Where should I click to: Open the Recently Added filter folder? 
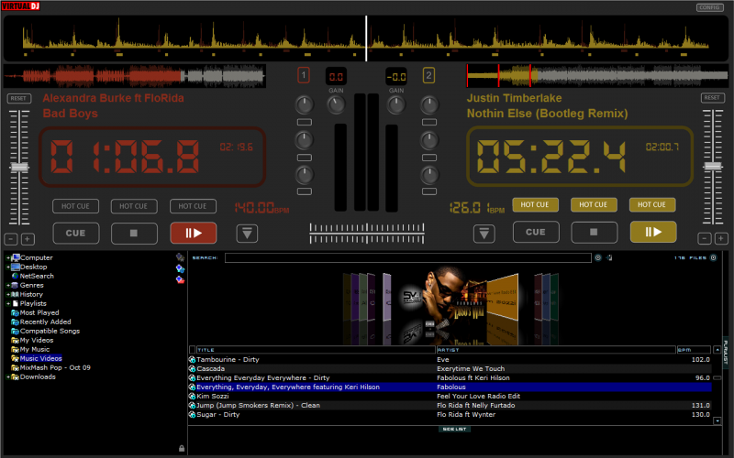[45, 322]
